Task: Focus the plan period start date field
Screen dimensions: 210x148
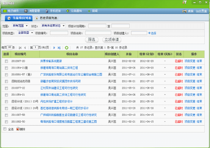Action: [97, 26]
